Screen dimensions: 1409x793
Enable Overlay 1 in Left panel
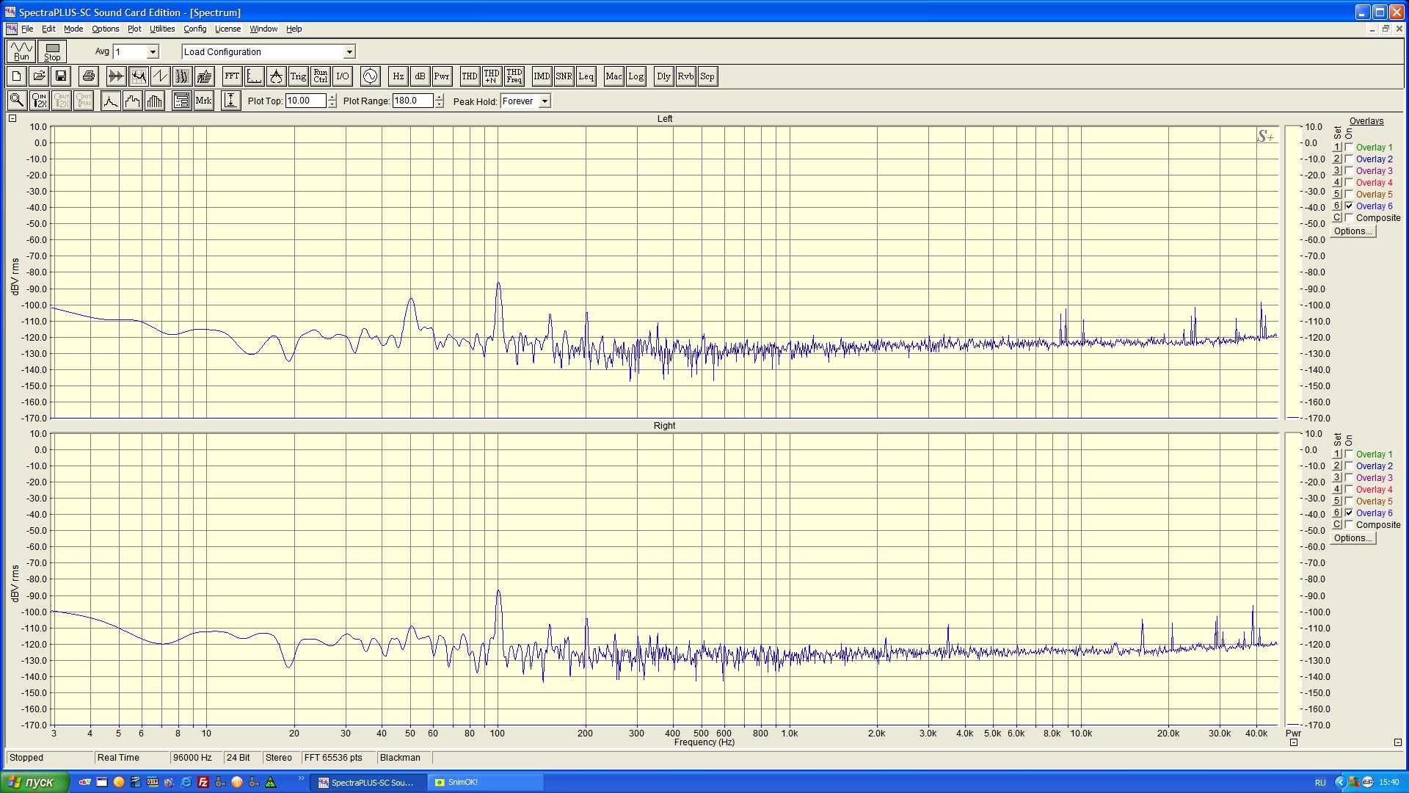(1349, 148)
